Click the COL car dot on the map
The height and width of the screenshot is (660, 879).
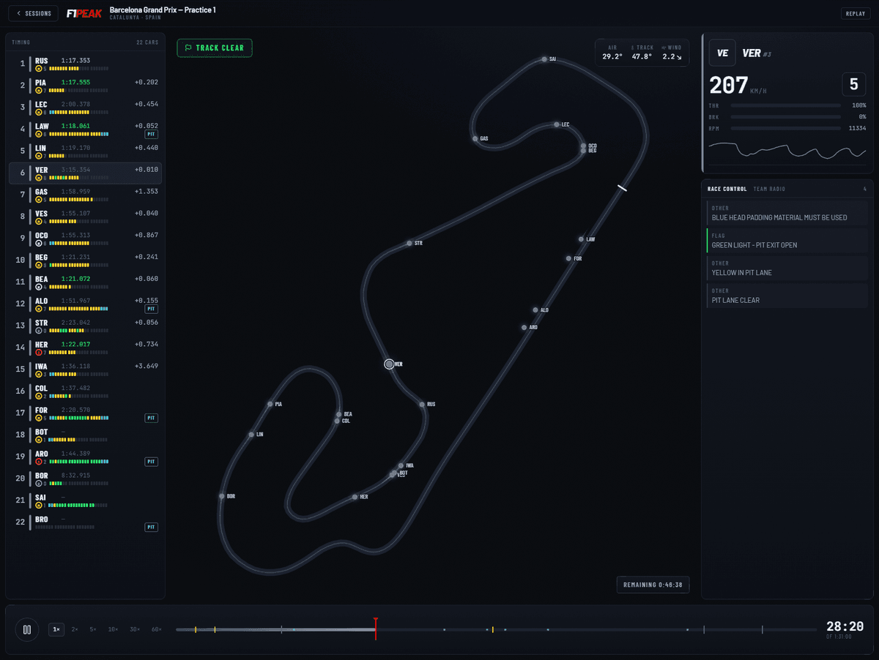pyautogui.click(x=337, y=421)
